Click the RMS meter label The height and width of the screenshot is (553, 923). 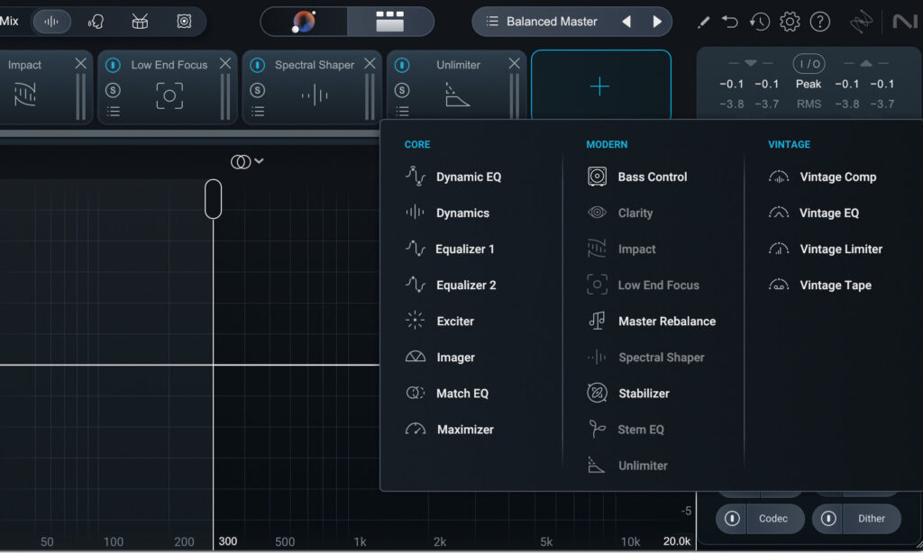pos(809,104)
